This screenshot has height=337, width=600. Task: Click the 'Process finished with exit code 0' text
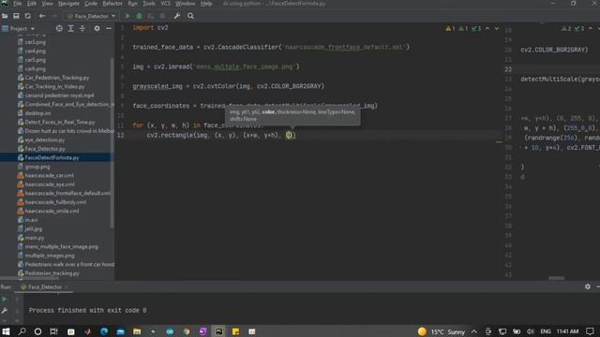pos(87,310)
